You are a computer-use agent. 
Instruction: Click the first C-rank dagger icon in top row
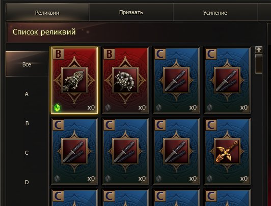(x=176, y=80)
